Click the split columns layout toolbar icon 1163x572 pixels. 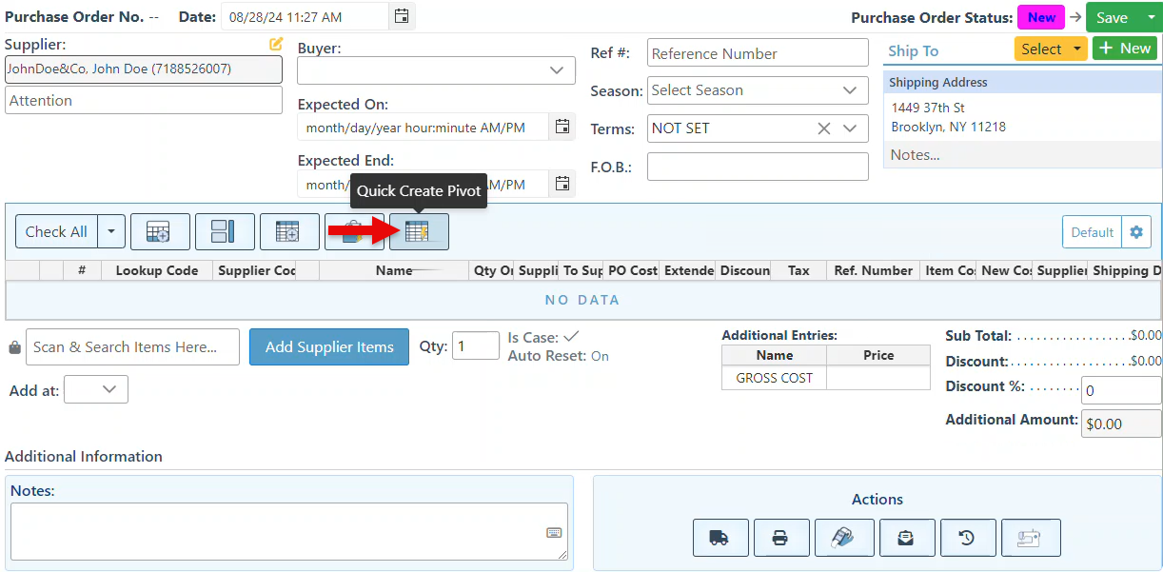pyautogui.click(x=224, y=231)
